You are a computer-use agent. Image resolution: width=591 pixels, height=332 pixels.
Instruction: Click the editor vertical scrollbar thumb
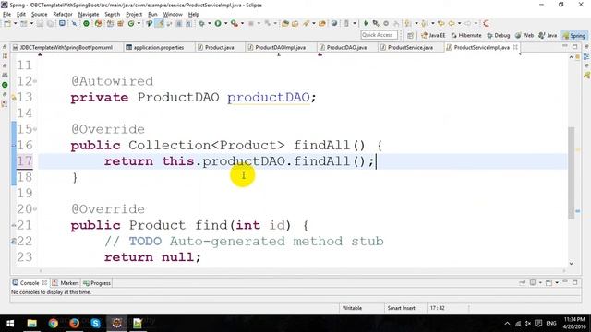coord(571,172)
